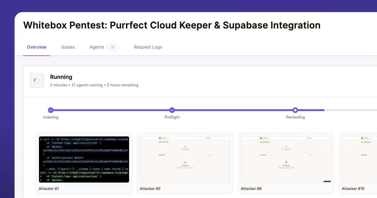Open the Agents tab
This screenshot has width=377, height=198.
[x=97, y=47]
